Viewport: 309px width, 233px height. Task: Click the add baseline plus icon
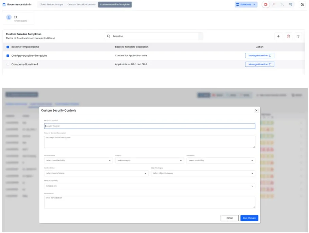[x=278, y=36]
